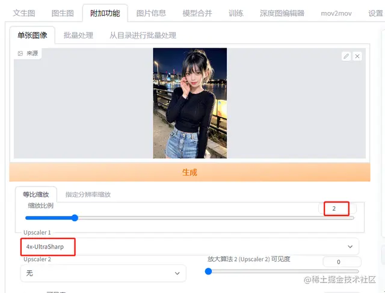Open the mov2mov tab
The width and height of the screenshot is (385, 293).
tap(336, 13)
